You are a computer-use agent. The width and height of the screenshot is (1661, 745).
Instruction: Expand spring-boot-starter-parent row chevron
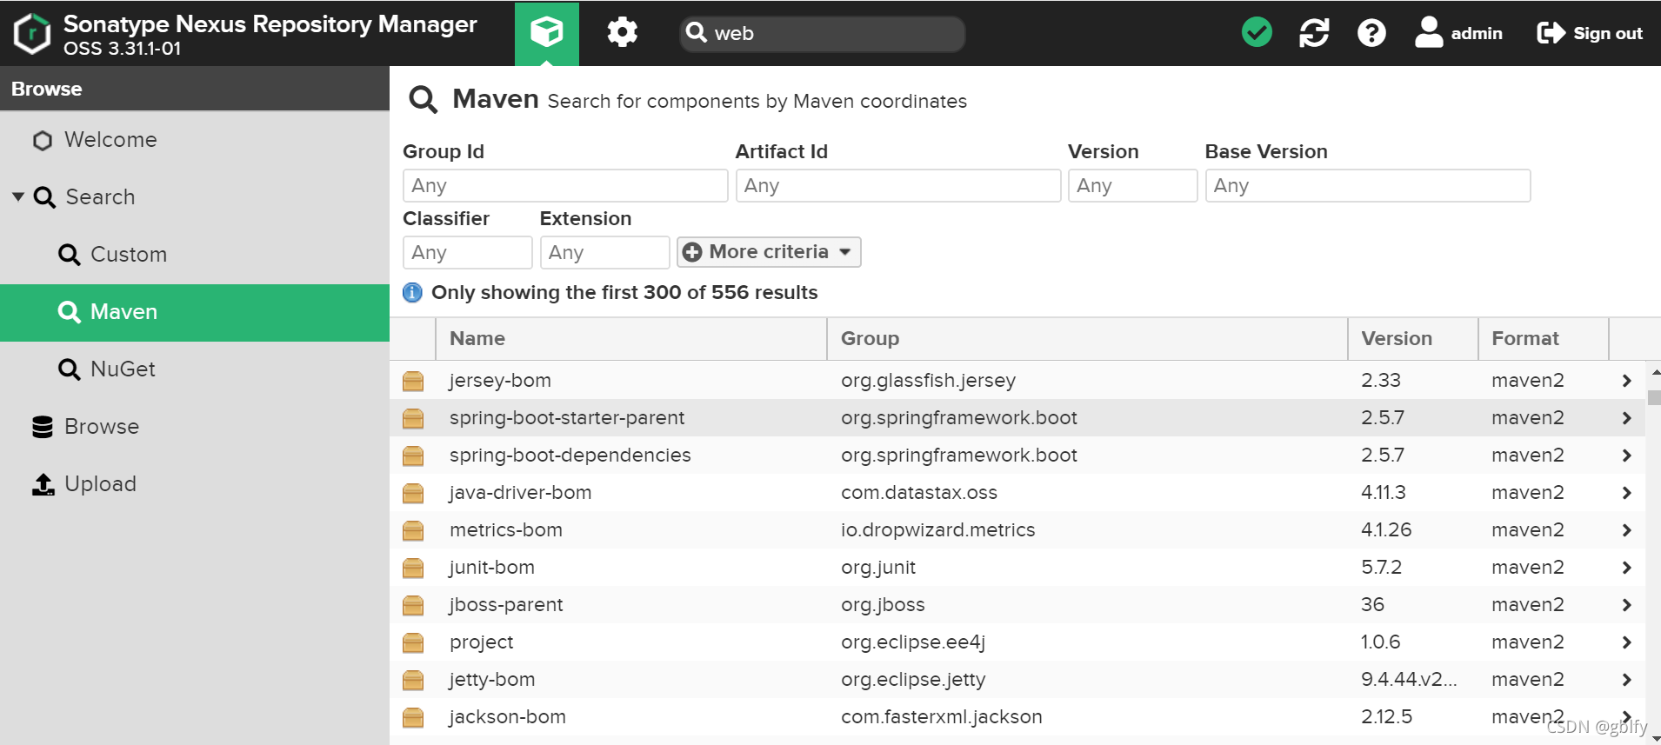click(1626, 418)
